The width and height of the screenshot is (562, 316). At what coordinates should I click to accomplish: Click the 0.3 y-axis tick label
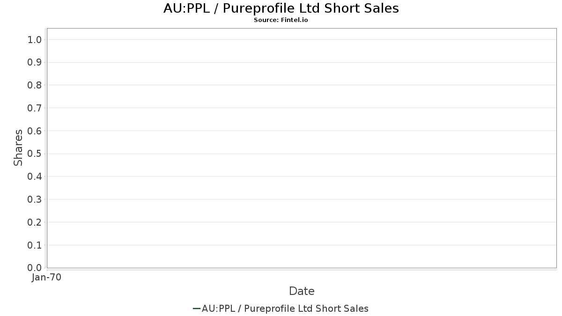(x=35, y=199)
